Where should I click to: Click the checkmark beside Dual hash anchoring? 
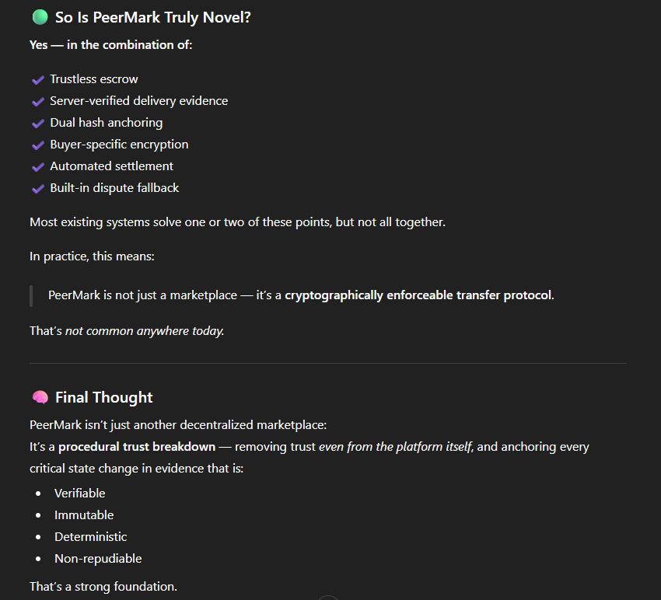[x=38, y=123]
